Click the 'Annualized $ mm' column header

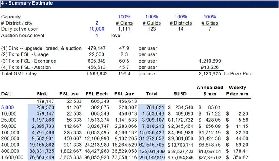(x=210, y=91)
